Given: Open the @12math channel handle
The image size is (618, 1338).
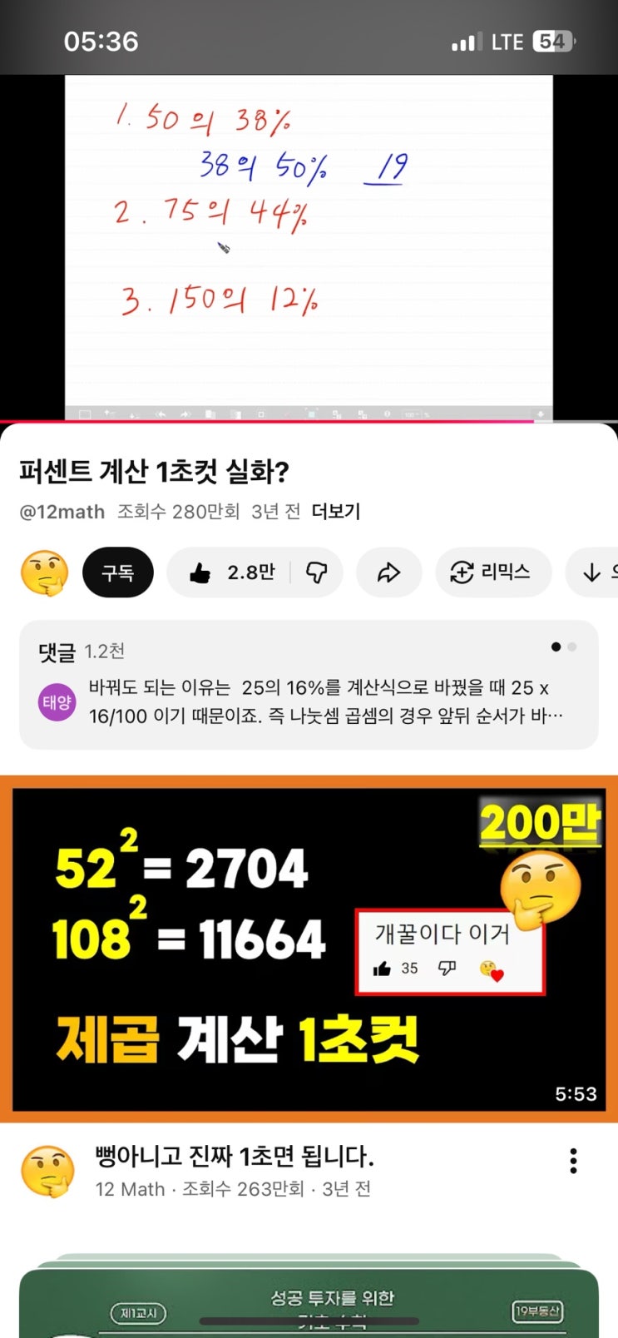Looking at the screenshot, I should point(62,512).
